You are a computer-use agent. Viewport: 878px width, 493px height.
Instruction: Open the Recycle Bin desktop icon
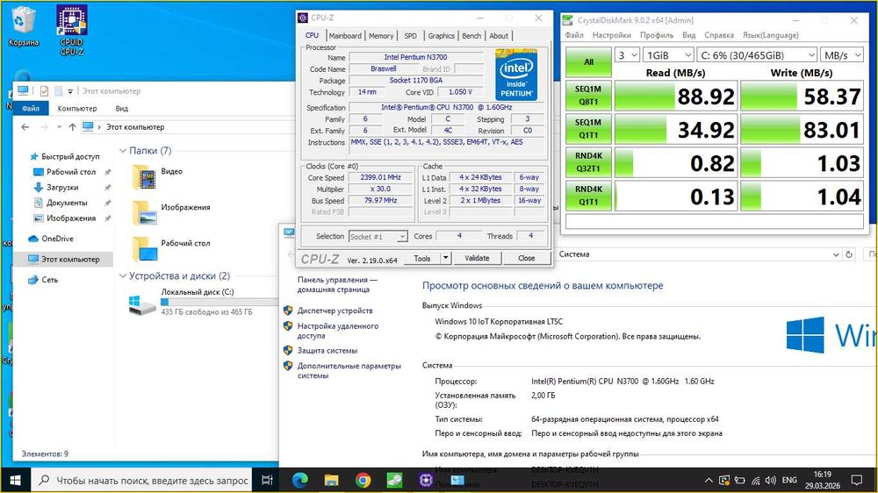(x=23, y=26)
